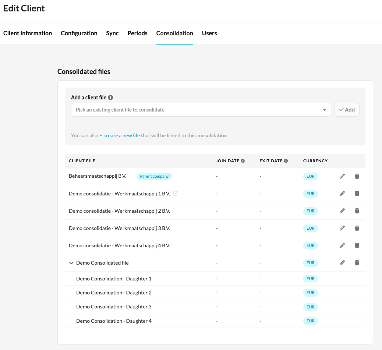Delete Werkmaatschappij 2 B.V. with trash icon
382x350 pixels.
(x=357, y=211)
